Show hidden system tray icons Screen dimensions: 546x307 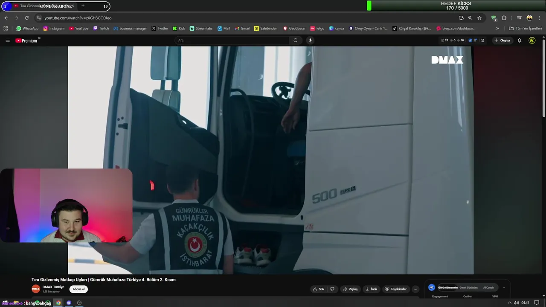[509, 303]
